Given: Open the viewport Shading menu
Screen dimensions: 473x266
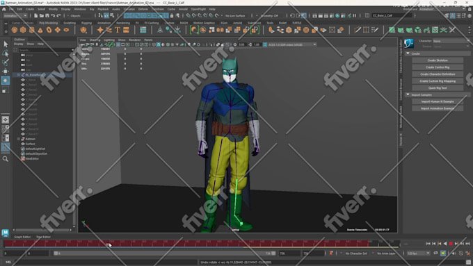Looking at the screenshot, I should click(x=95, y=40).
